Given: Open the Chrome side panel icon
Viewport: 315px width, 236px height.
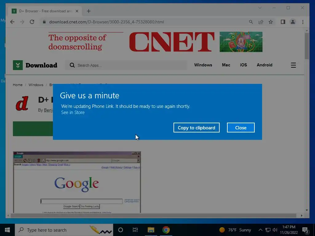Looking at the screenshot, I should coord(283,22).
